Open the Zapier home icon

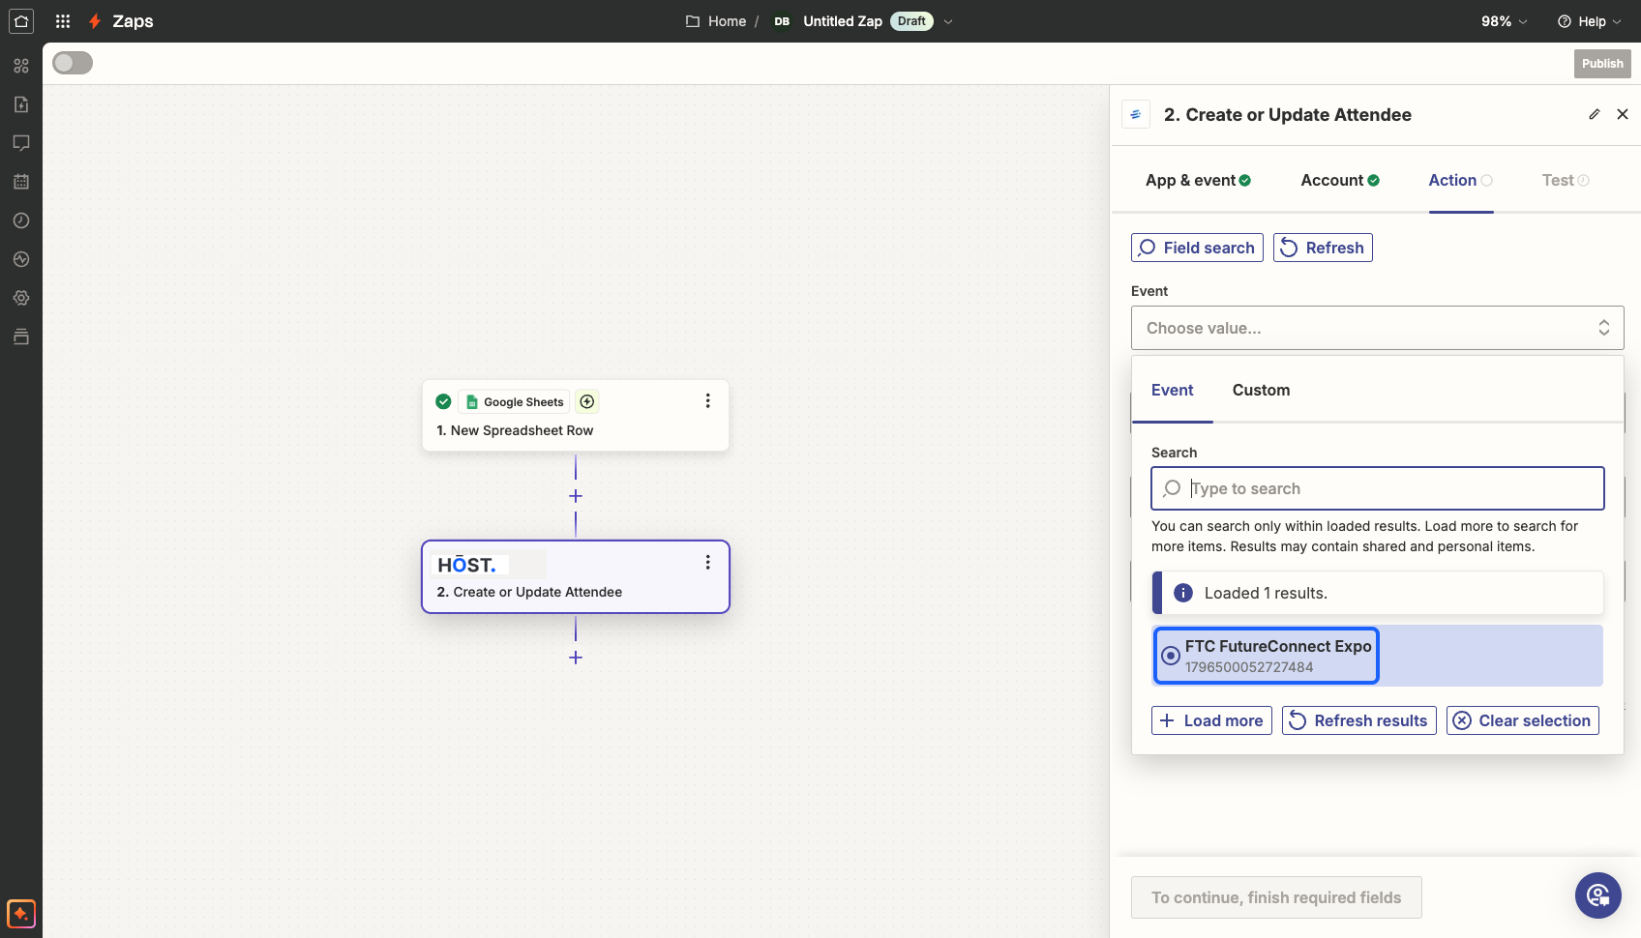point(21,21)
